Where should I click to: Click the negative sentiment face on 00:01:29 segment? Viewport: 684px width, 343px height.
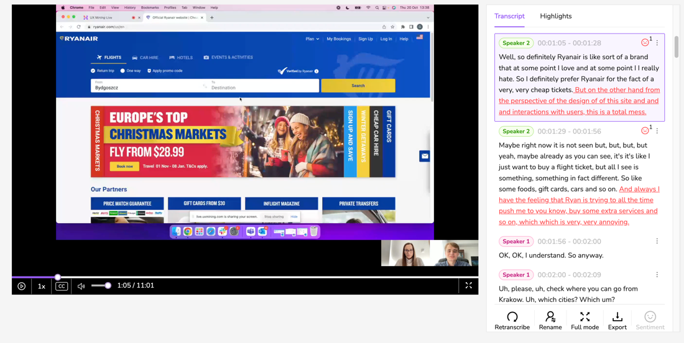[x=645, y=130]
